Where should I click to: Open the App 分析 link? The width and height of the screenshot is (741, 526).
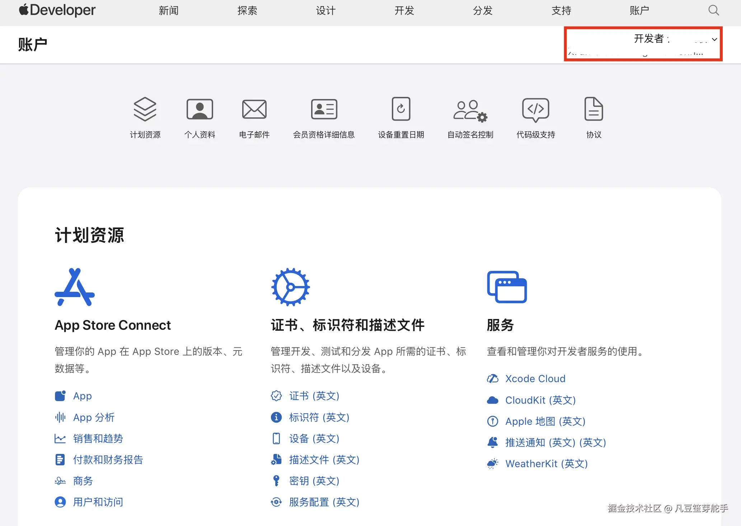pos(94,417)
